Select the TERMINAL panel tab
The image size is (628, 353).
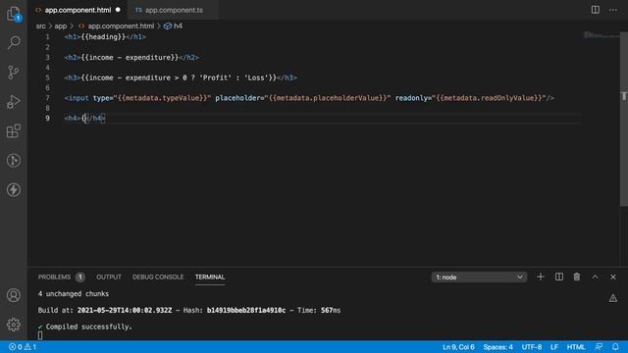210,277
